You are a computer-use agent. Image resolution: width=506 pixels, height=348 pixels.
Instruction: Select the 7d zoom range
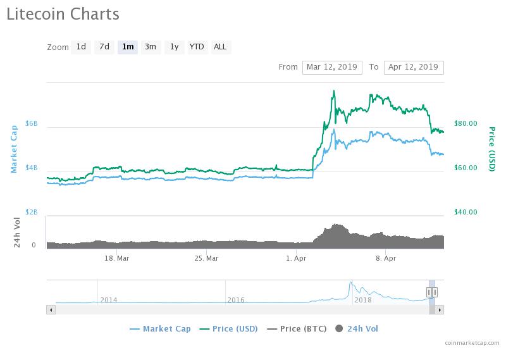[104, 47]
